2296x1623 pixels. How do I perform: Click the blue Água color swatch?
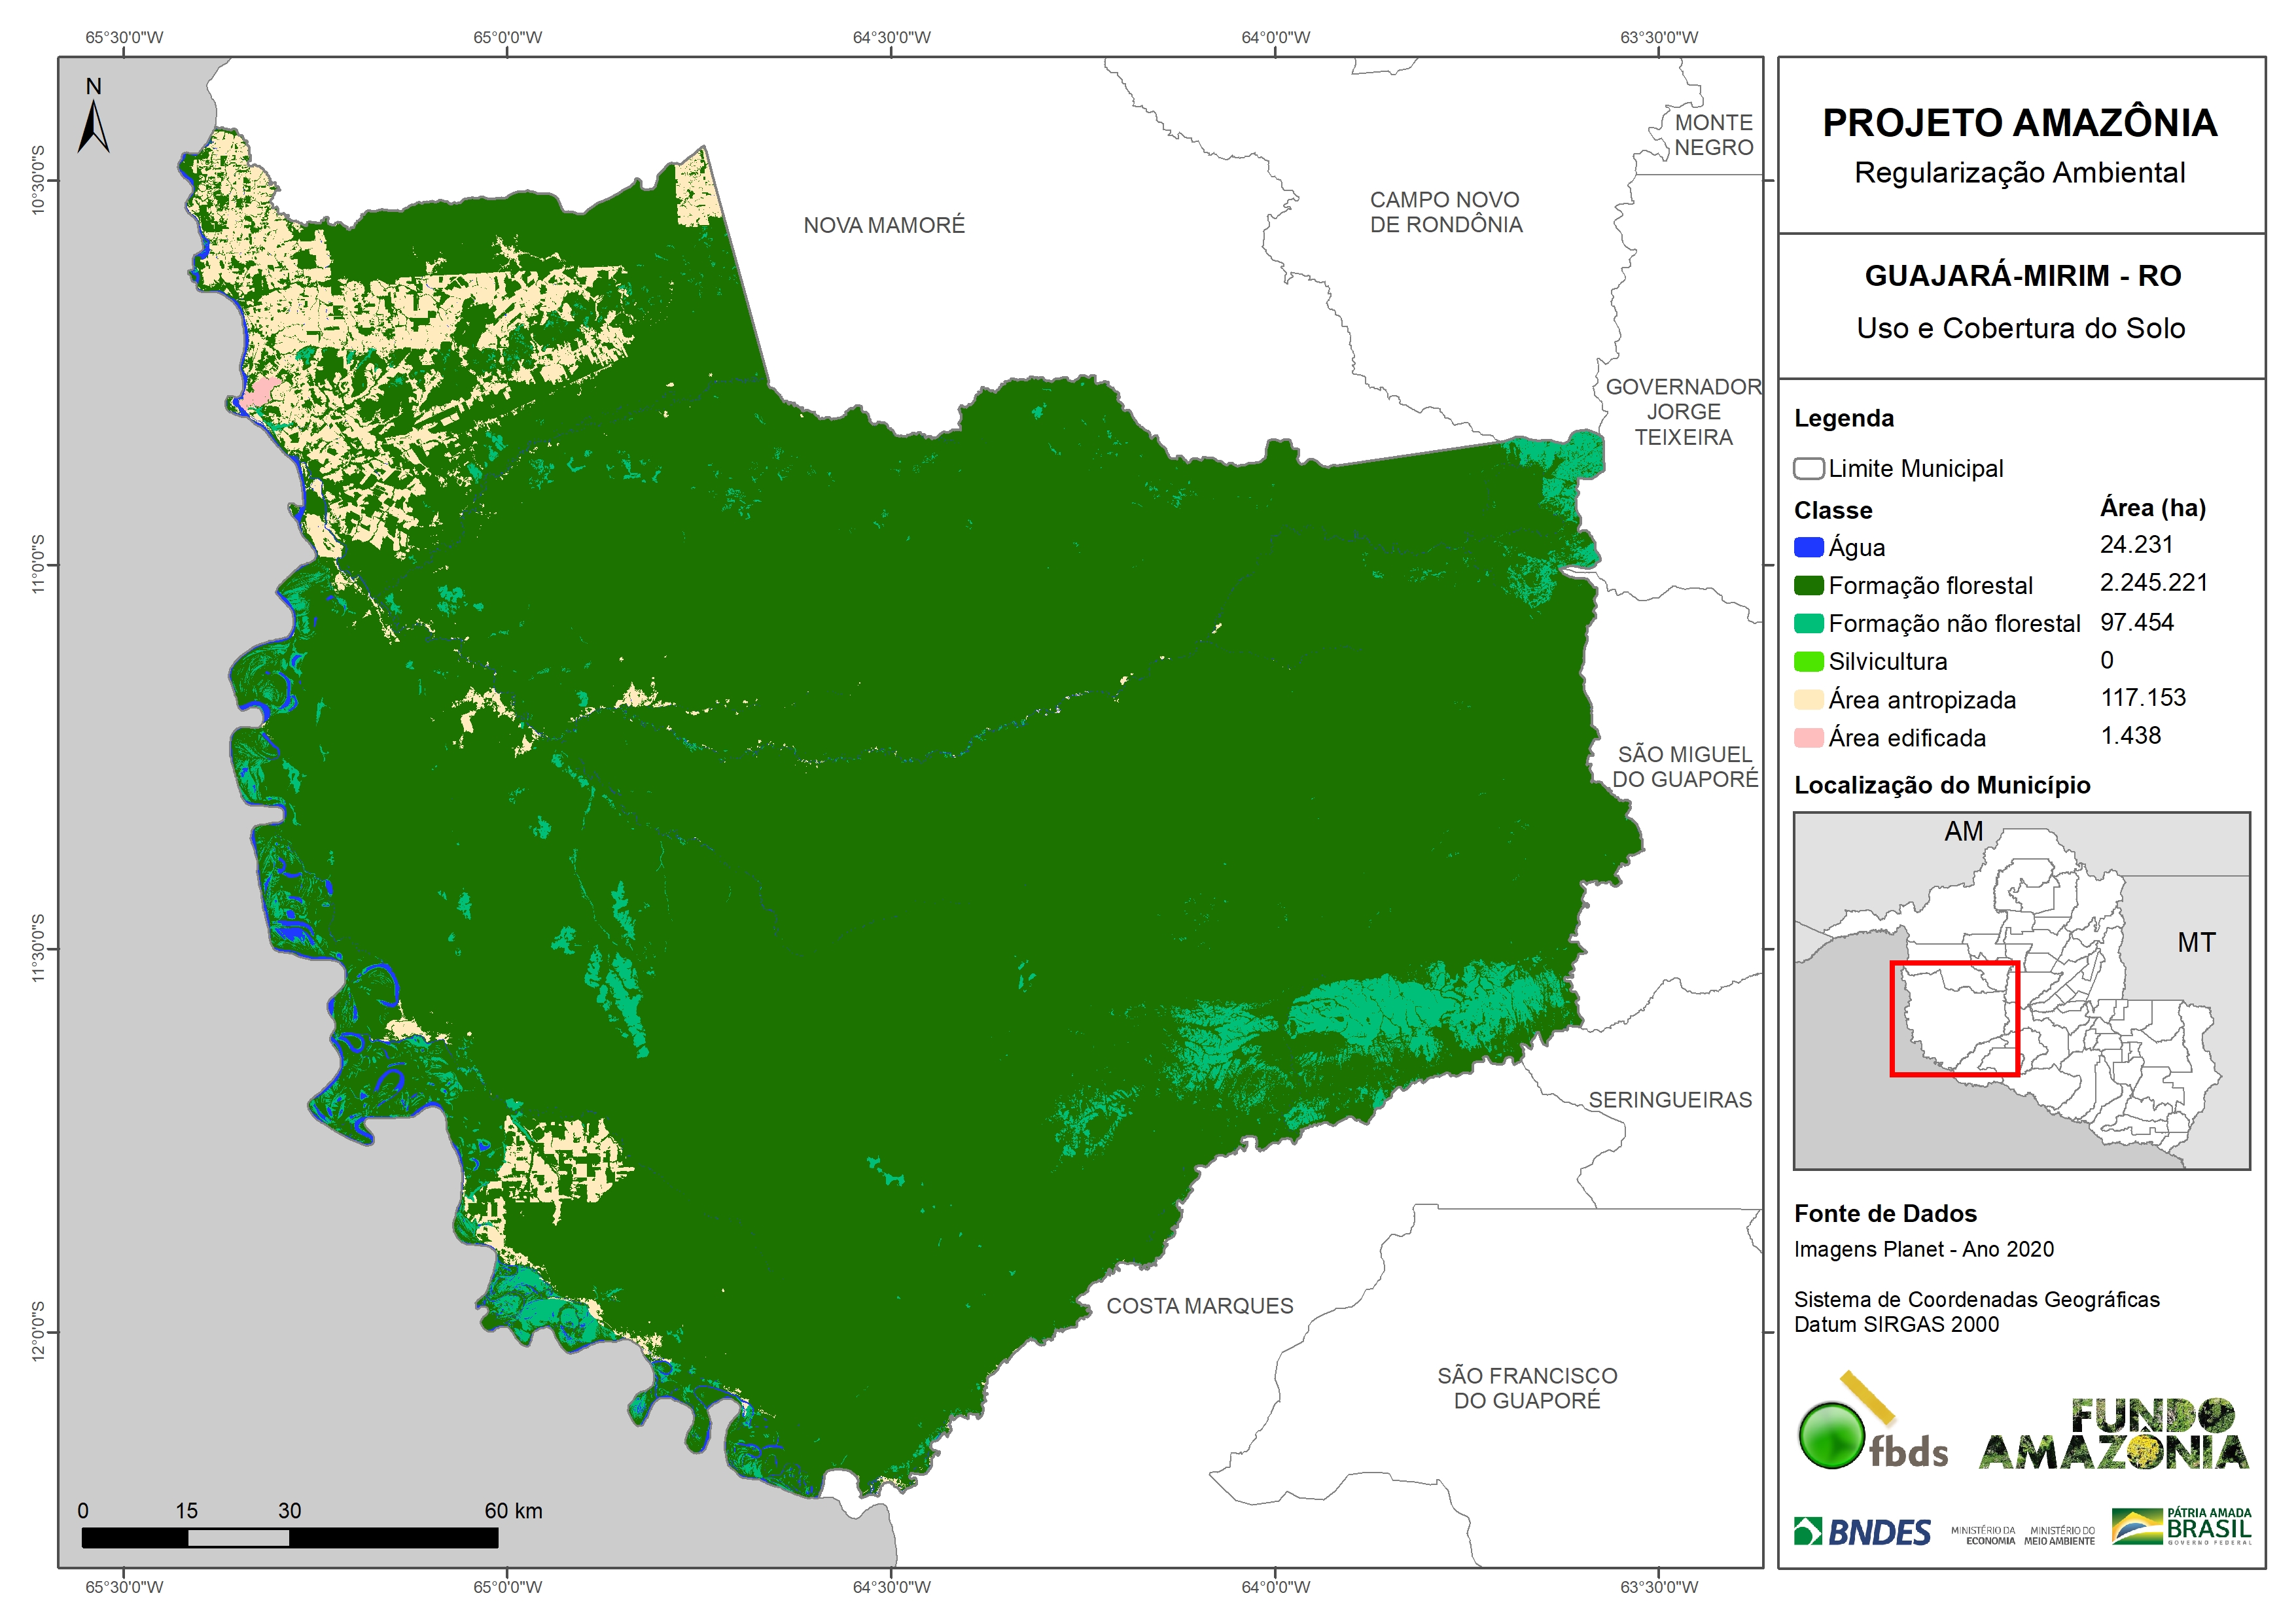pos(1808,547)
